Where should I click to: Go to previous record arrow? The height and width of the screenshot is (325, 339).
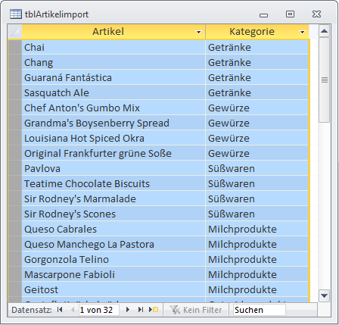pyautogui.click(x=73, y=310)
